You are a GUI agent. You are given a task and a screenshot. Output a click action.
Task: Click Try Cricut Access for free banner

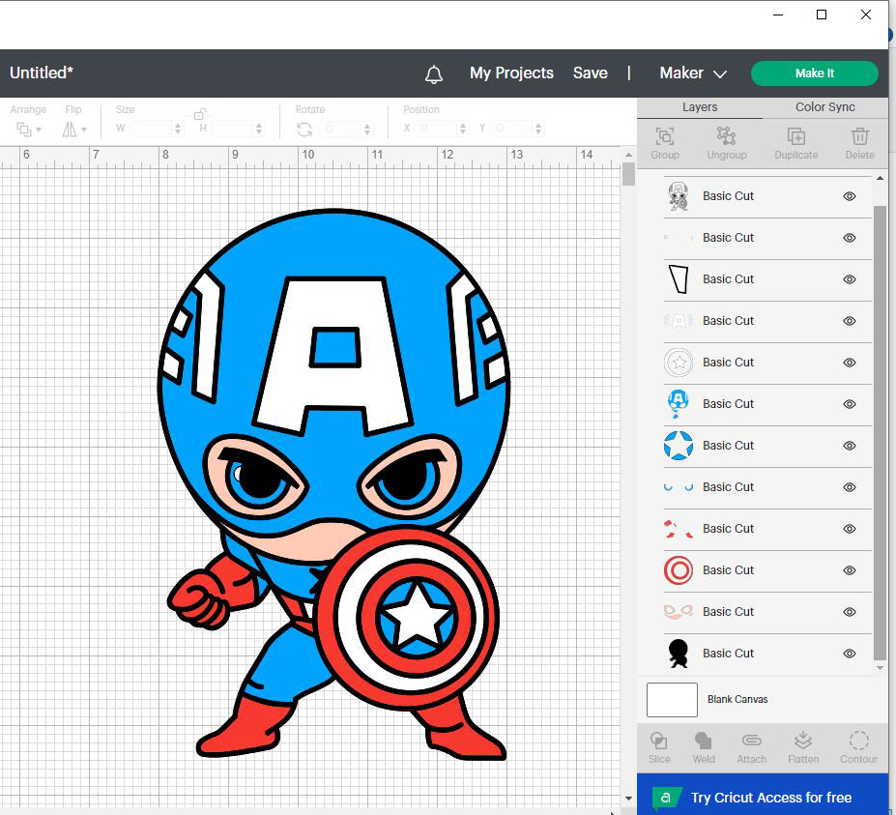tap(763, 795)
